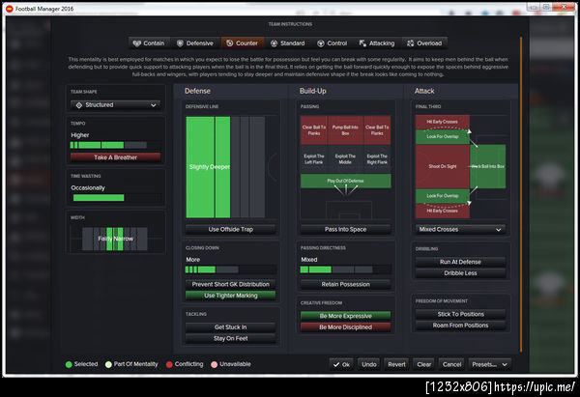The image size is (580, 397).
Task: Disable Use Tighter Marking
Action: tap(230, 296)
